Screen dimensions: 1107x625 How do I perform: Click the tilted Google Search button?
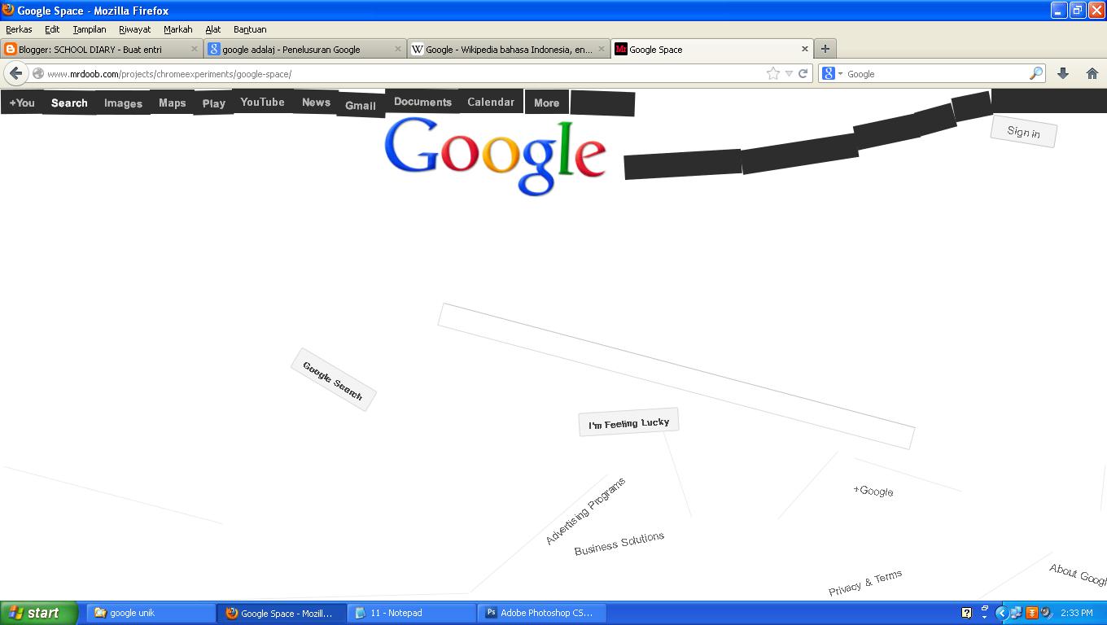(x=333, y=380)
